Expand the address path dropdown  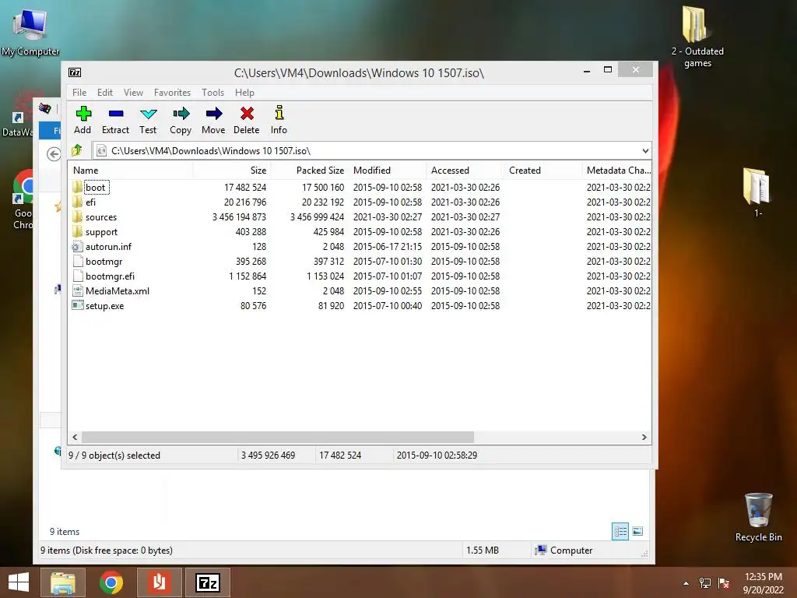click(645, 150)
